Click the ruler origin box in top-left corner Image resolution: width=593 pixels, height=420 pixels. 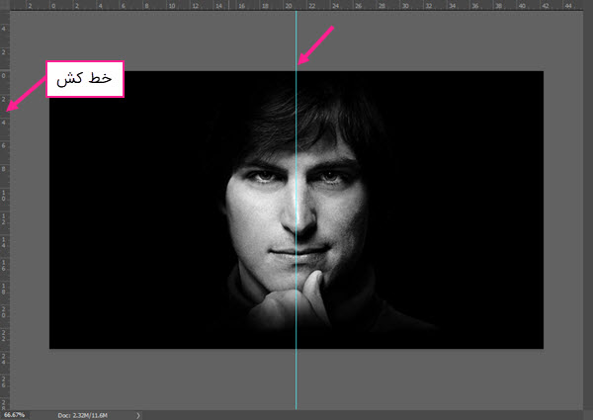(5, 5)
